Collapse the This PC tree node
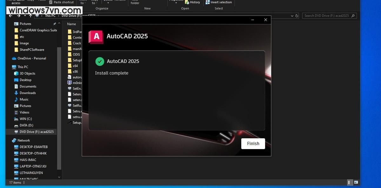The width and height of the screenshot is (381, 188). coord(9,67)
